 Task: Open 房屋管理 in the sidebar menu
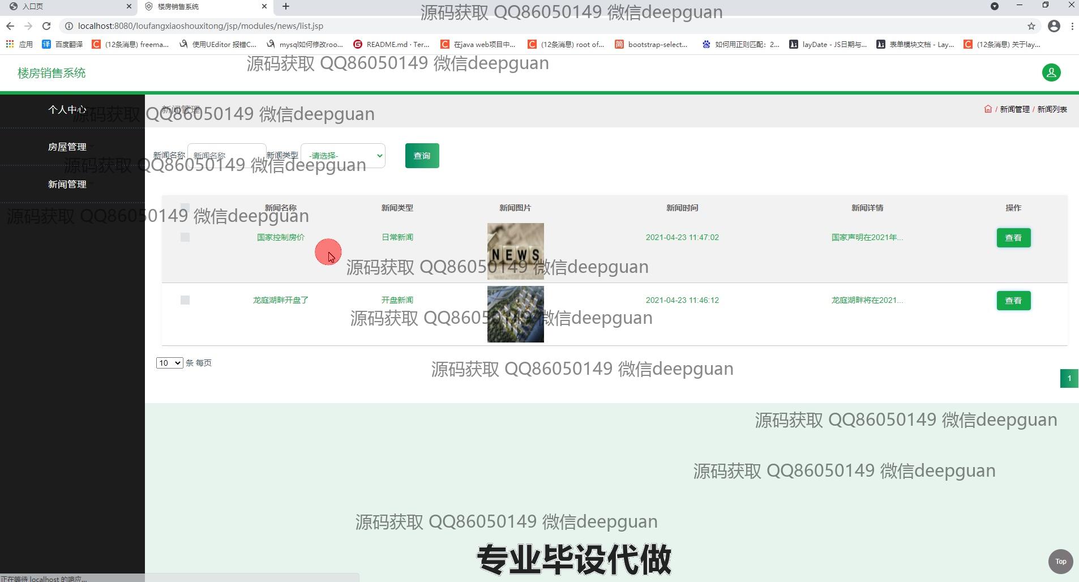67,147
